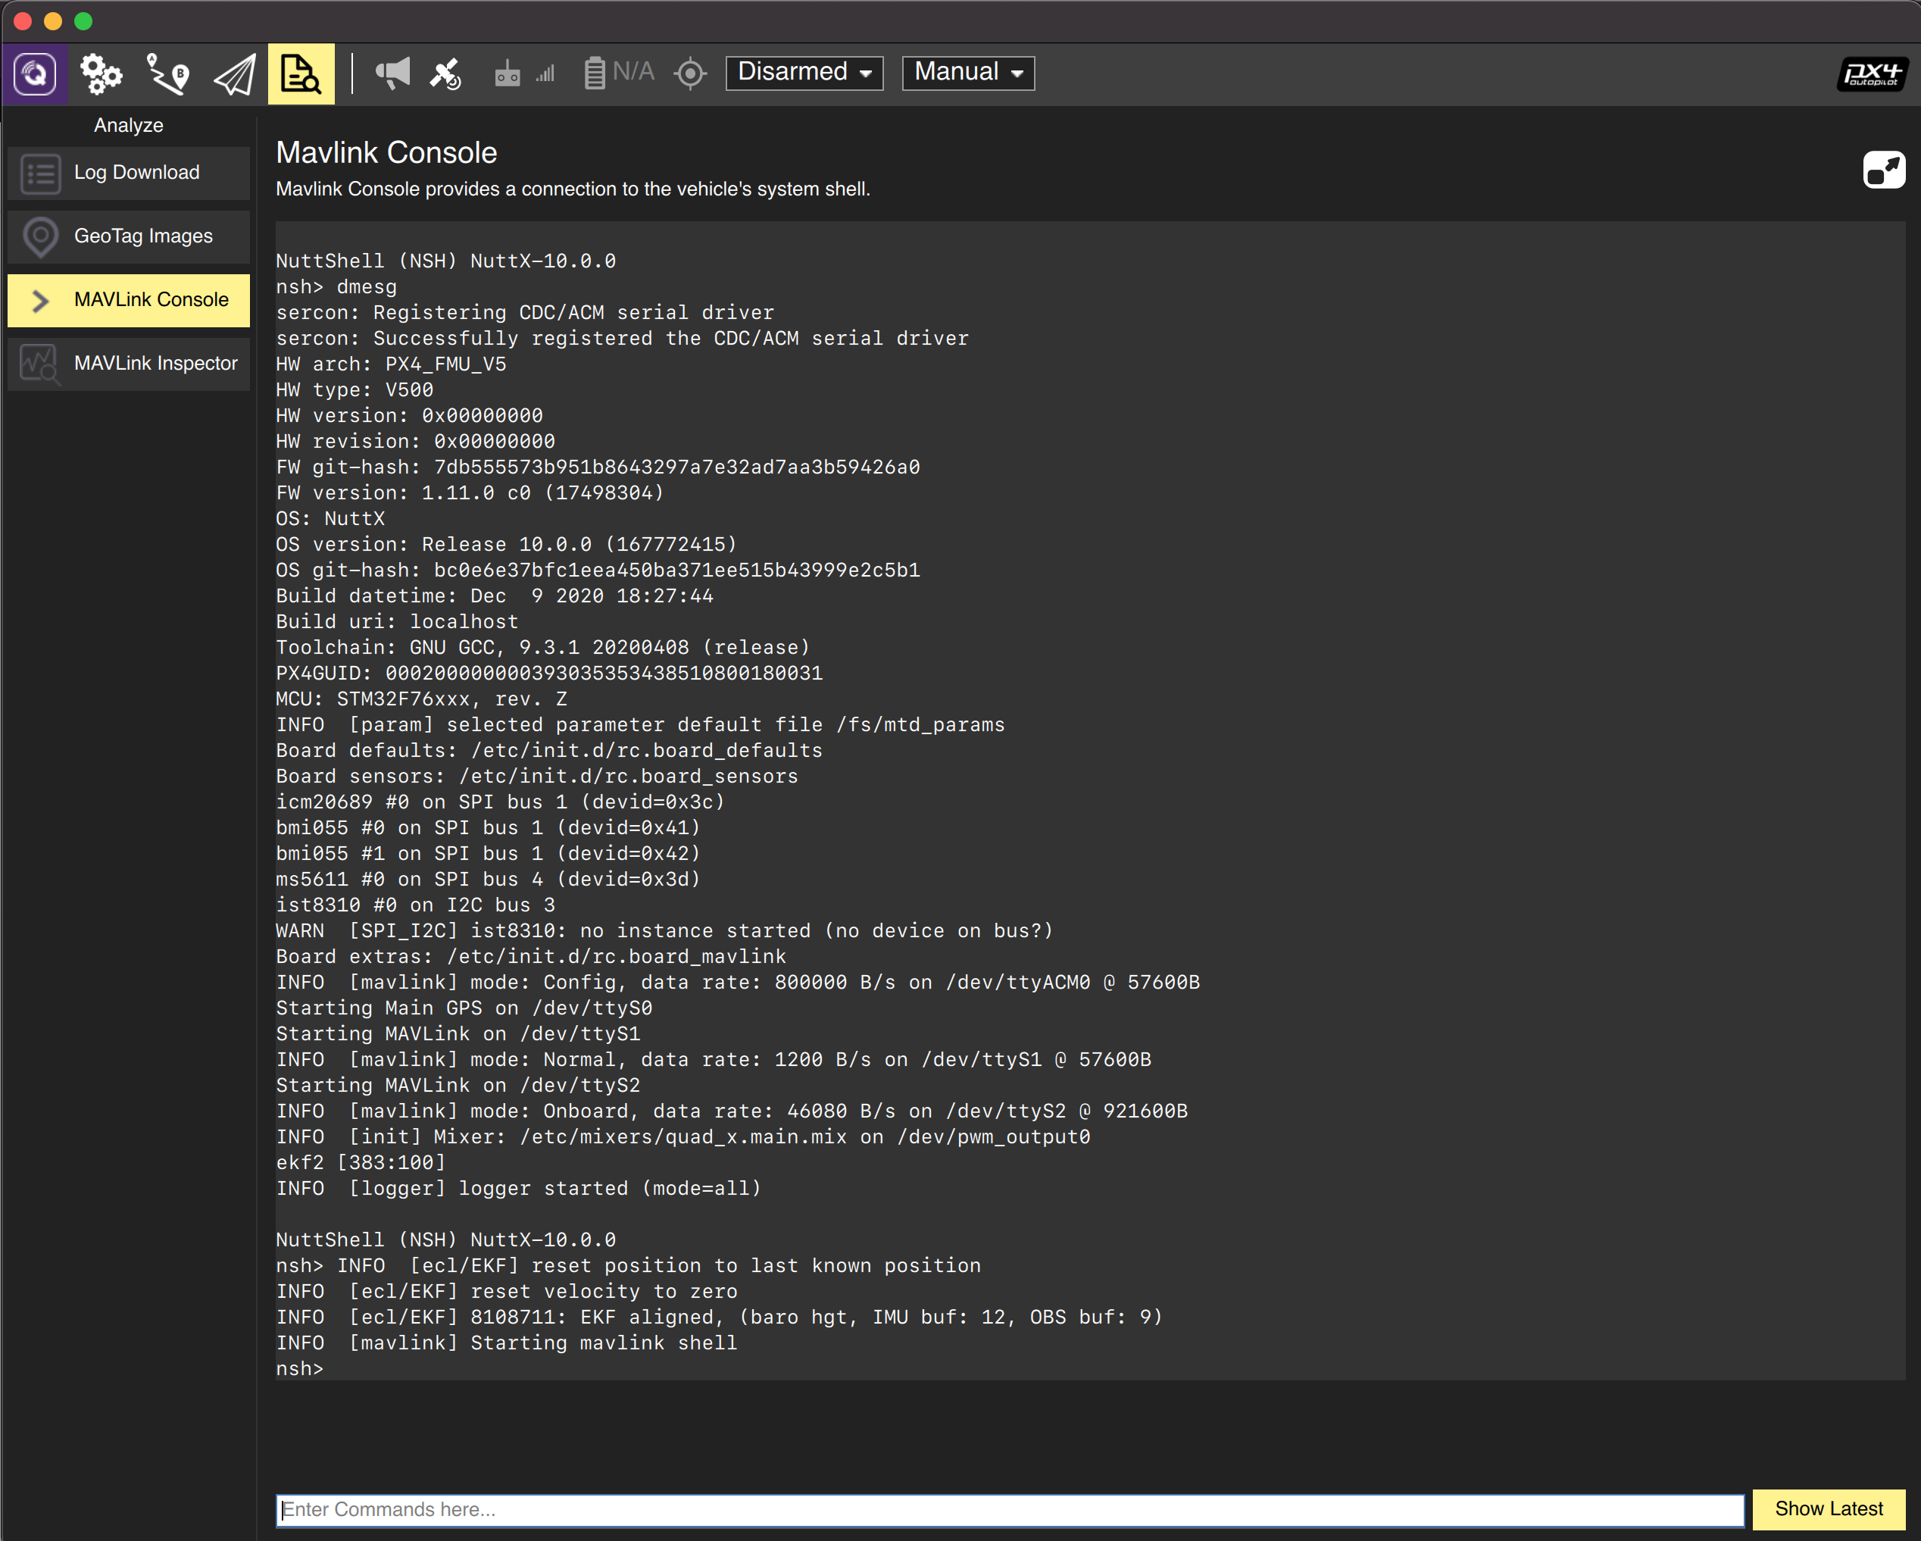1921x1541 pixels.
Task: Select the Analyze tools toolbar icon
Action: pyautogui.click(x=301, y=73)
